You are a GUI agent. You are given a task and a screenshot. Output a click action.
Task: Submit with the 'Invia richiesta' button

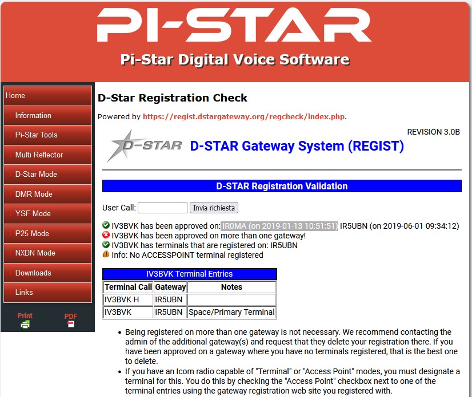click(x=214, y=208)
